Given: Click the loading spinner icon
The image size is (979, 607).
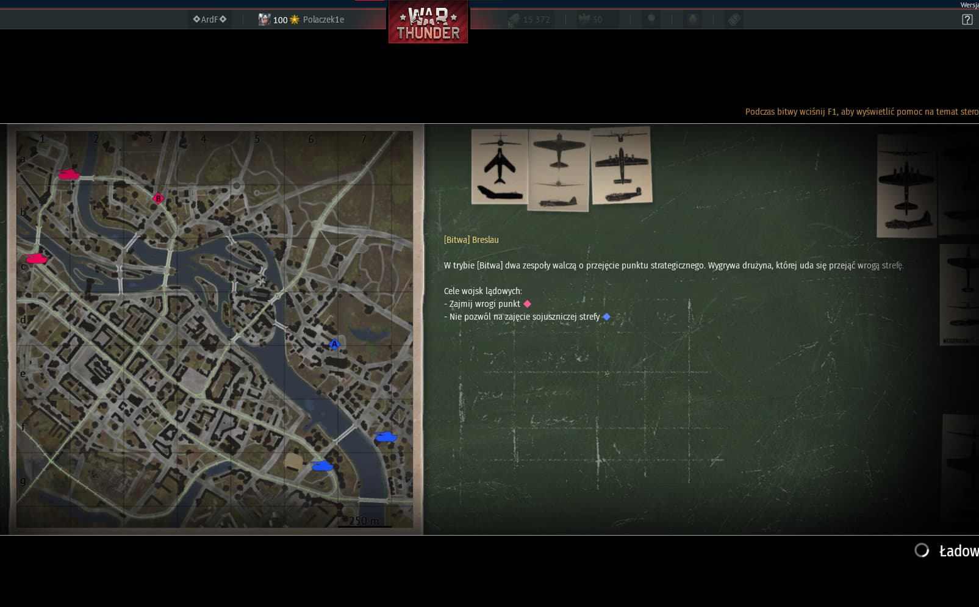Looking at the screenshot, I should [922, 550].
